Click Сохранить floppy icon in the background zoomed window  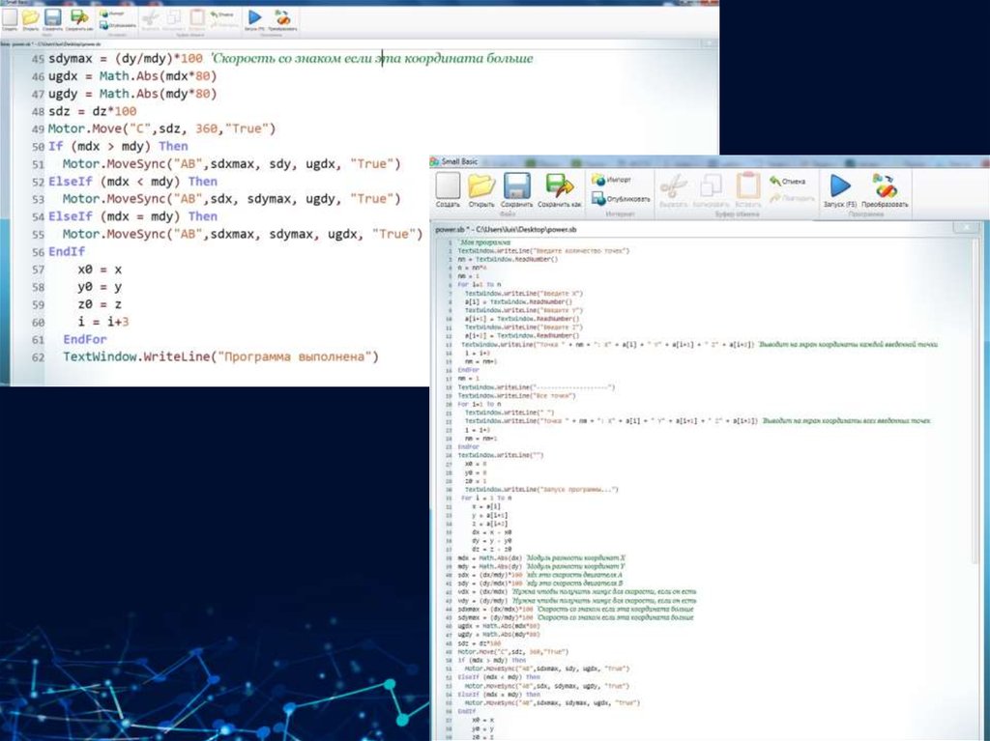[x=52, y=17]
